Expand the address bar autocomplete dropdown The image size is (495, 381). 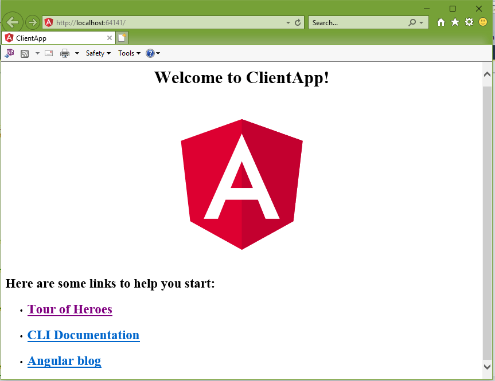coord(288,23)
